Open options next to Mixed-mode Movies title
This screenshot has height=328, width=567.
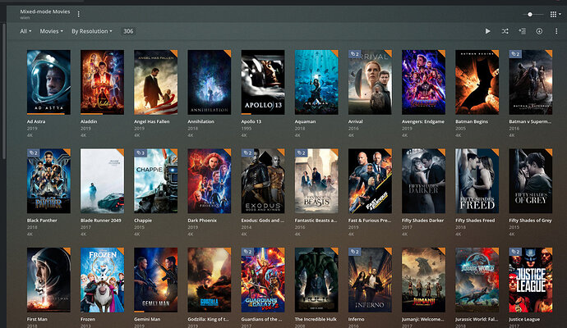coord(78,14)
